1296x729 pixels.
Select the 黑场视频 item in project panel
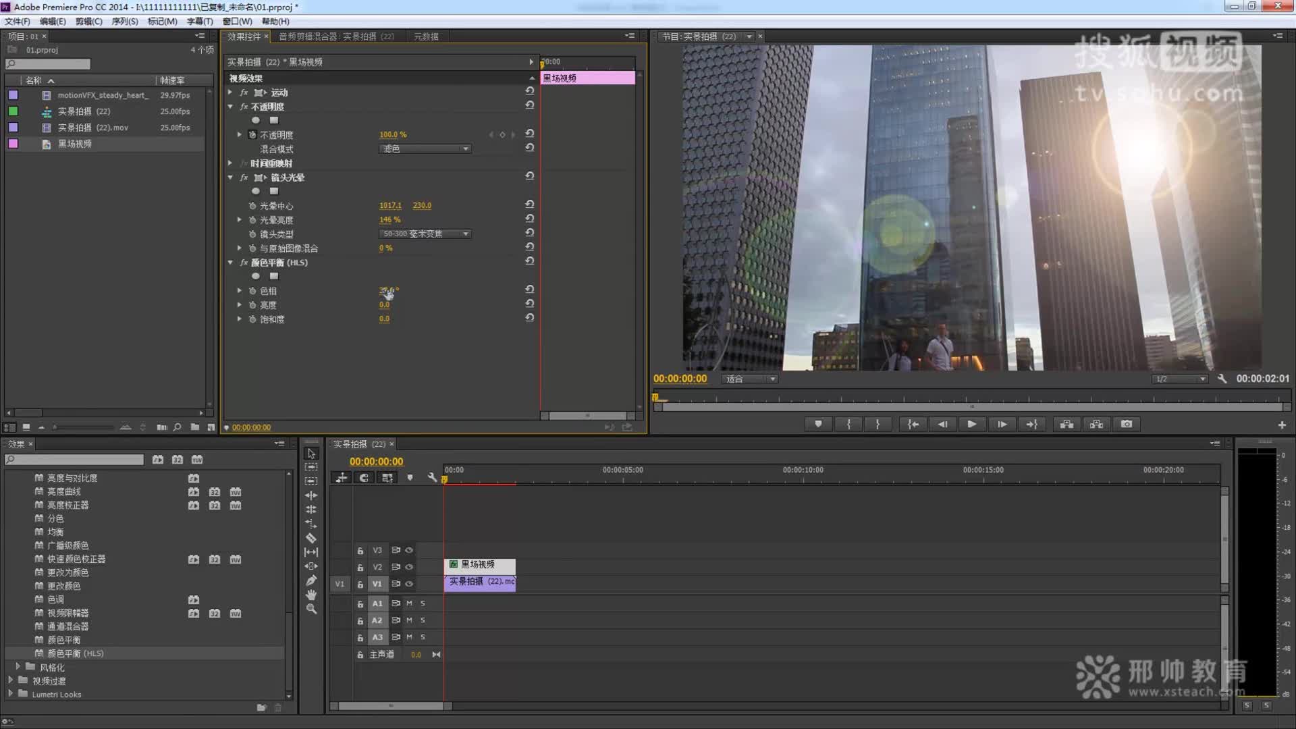pyautogui.click(x=74, y=144)
